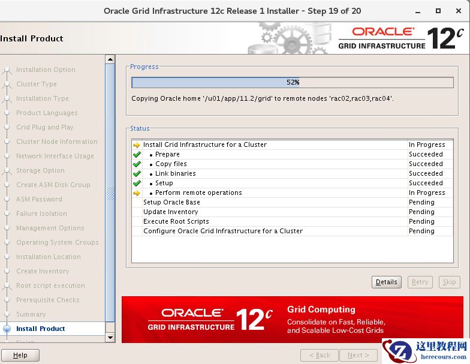Click the green checkmark beside Prepare
This screenshot has height=364, width=470.
click(x=137, y=155)
